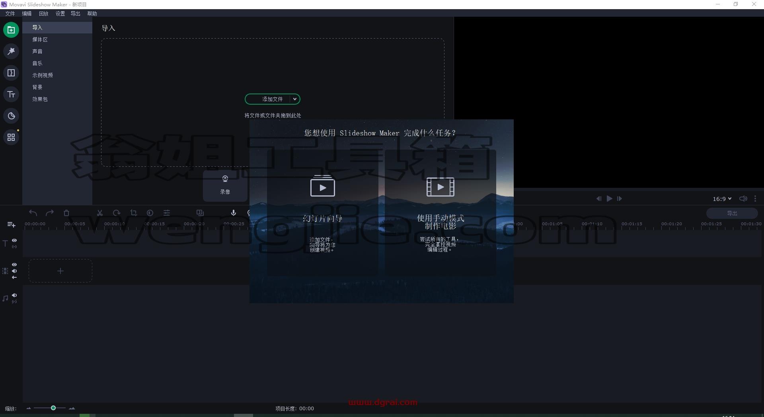Open the Stickers clock-shaped tab in the sidebar
Image resolution: width=764 pixels, height=417 pixels.
tap(11, 116)
